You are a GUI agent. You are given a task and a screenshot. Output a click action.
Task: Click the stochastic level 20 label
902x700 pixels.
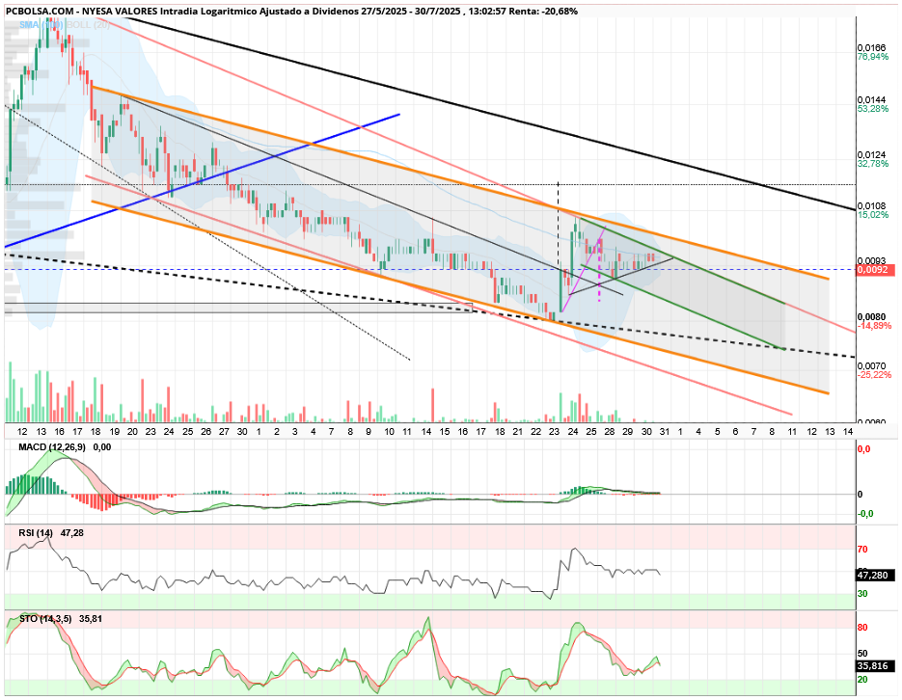point(862,680)
